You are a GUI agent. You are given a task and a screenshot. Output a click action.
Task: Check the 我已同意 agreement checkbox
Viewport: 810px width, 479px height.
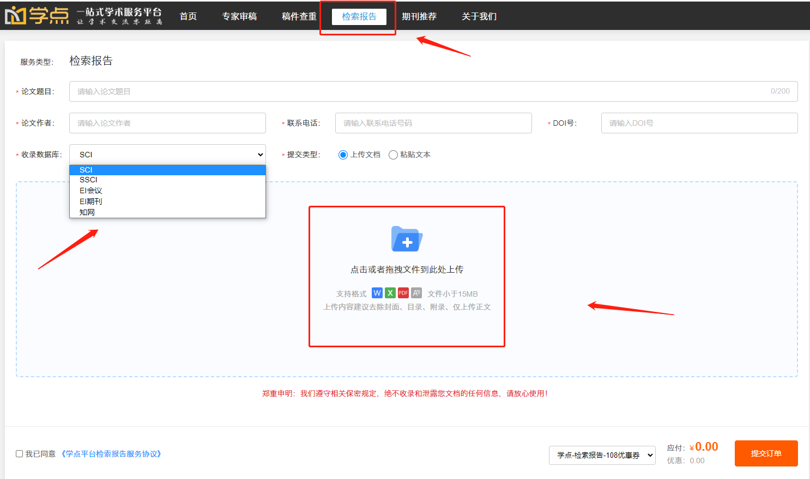pos(20,453)
